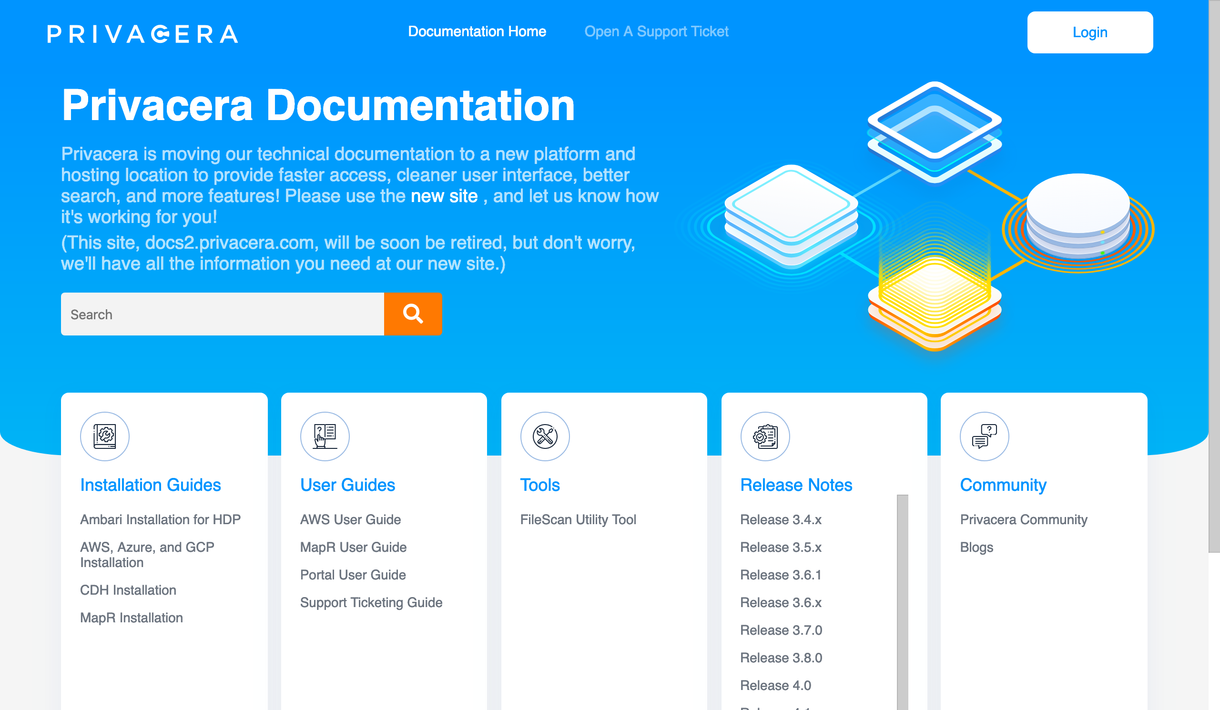Image resolution: width=1220 pixels, height=710 pixels.
Task: Open Blogs link
Action: [x=976, y=547]
